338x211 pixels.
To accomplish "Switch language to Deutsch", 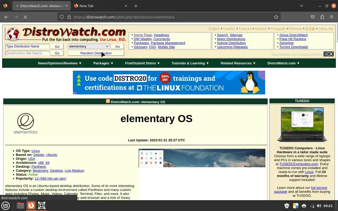I will [261, 28].
